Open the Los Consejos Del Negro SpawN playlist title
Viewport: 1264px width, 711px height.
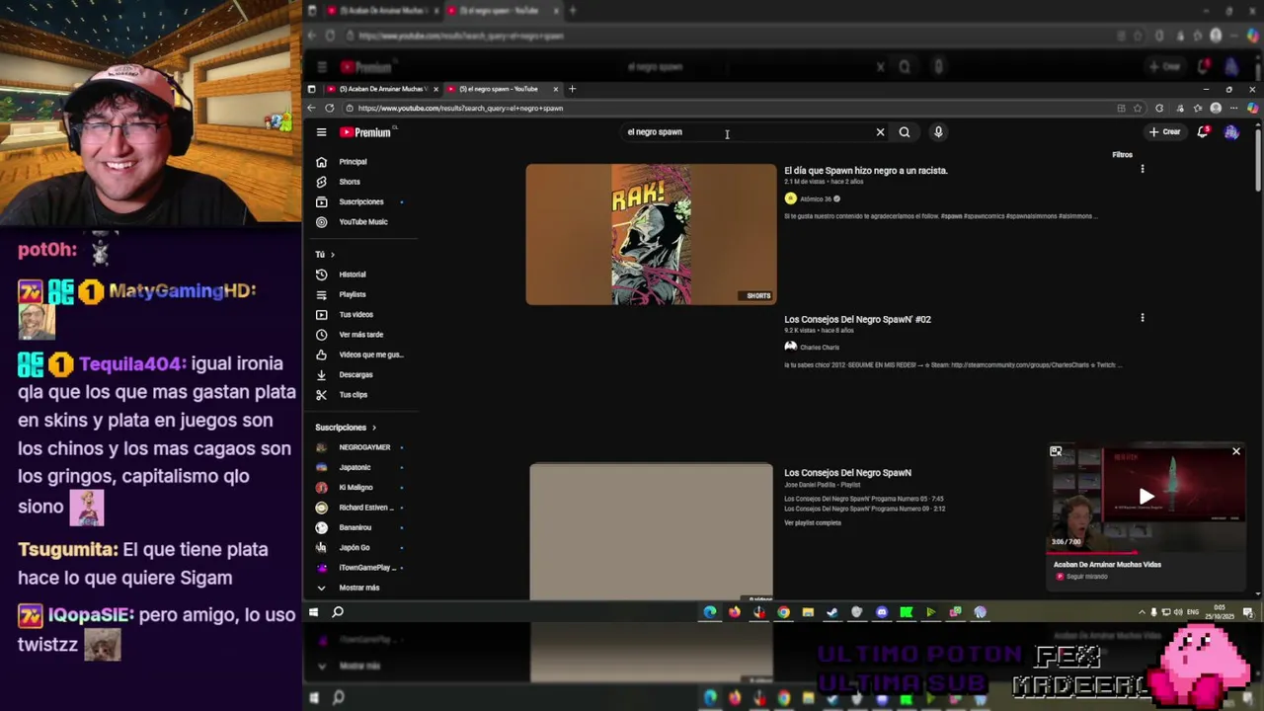click(847, 473)
